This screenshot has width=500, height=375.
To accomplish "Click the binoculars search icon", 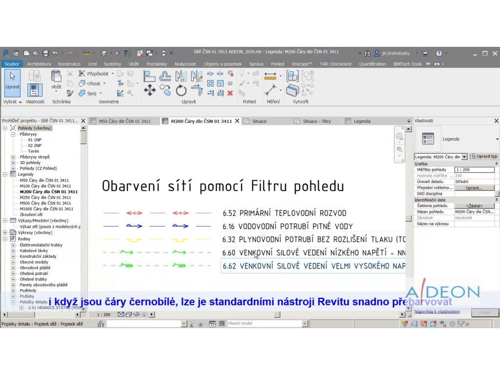I will point(367,53).
